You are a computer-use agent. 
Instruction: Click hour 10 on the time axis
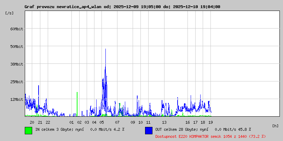point(140,122)
